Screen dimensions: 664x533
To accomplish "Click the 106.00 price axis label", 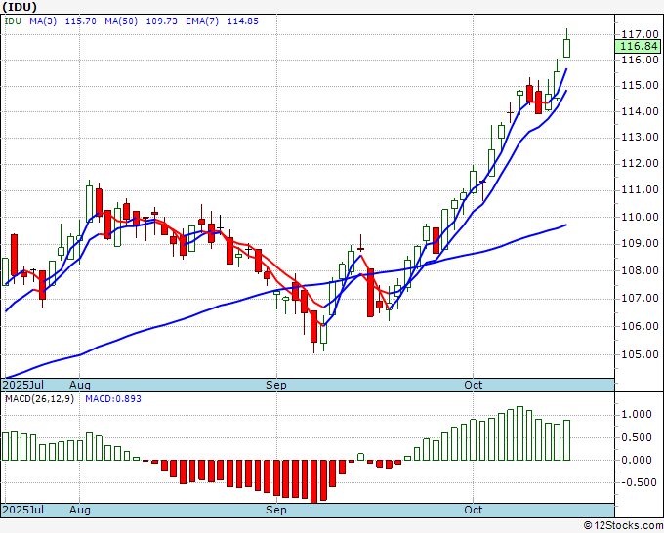I will pyautogui.click(x=640, y=326).
